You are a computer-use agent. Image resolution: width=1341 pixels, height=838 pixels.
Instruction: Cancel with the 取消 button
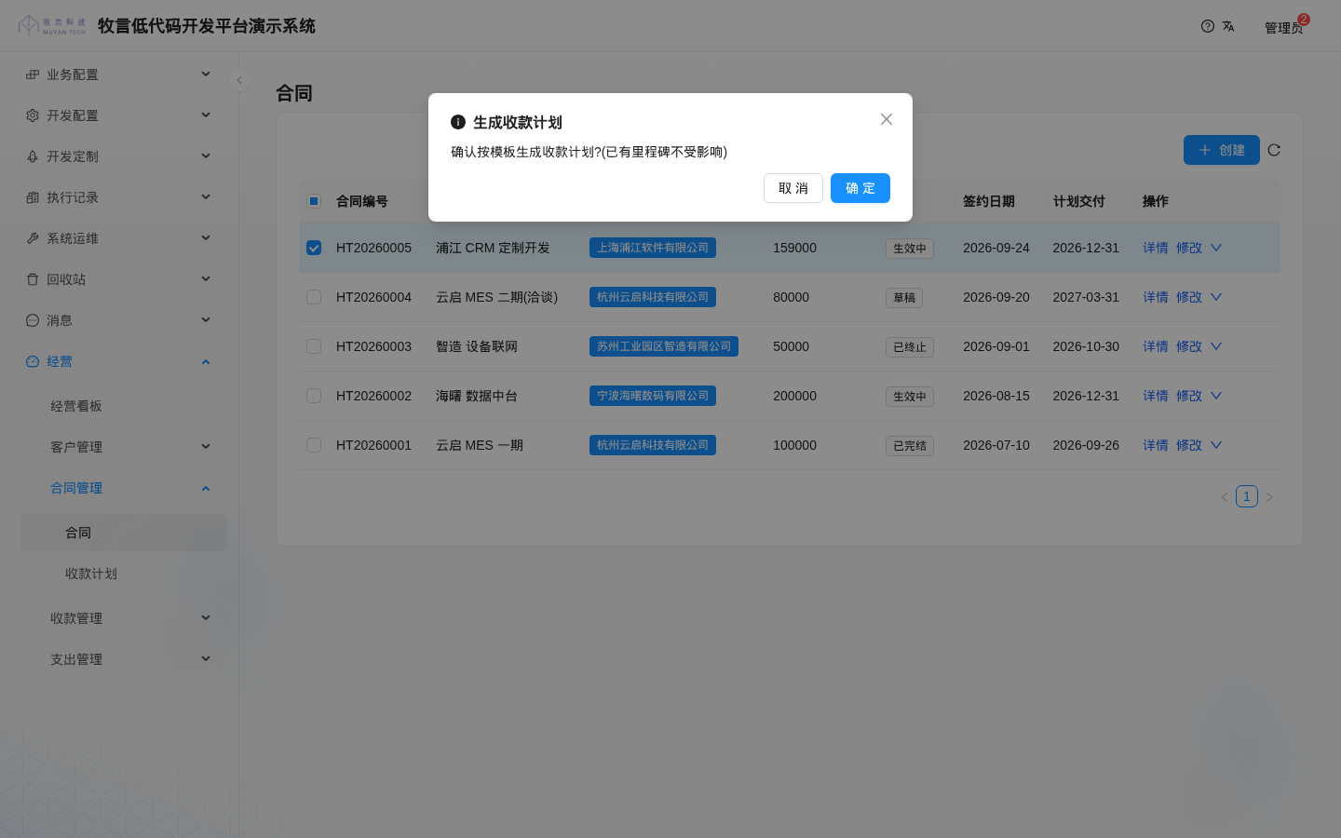pyautogui.click(x=793, y=188)
